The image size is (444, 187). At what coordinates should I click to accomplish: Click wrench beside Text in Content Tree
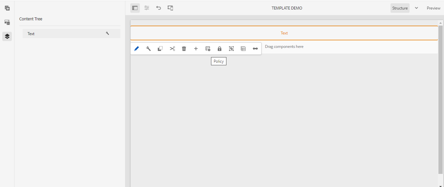click(x=107, y=33)
